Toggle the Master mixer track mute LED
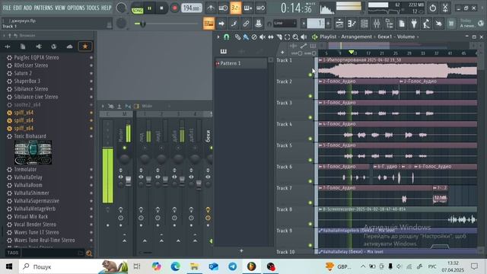Viewport: 487px width, 274px height. [x=125, y=148]
